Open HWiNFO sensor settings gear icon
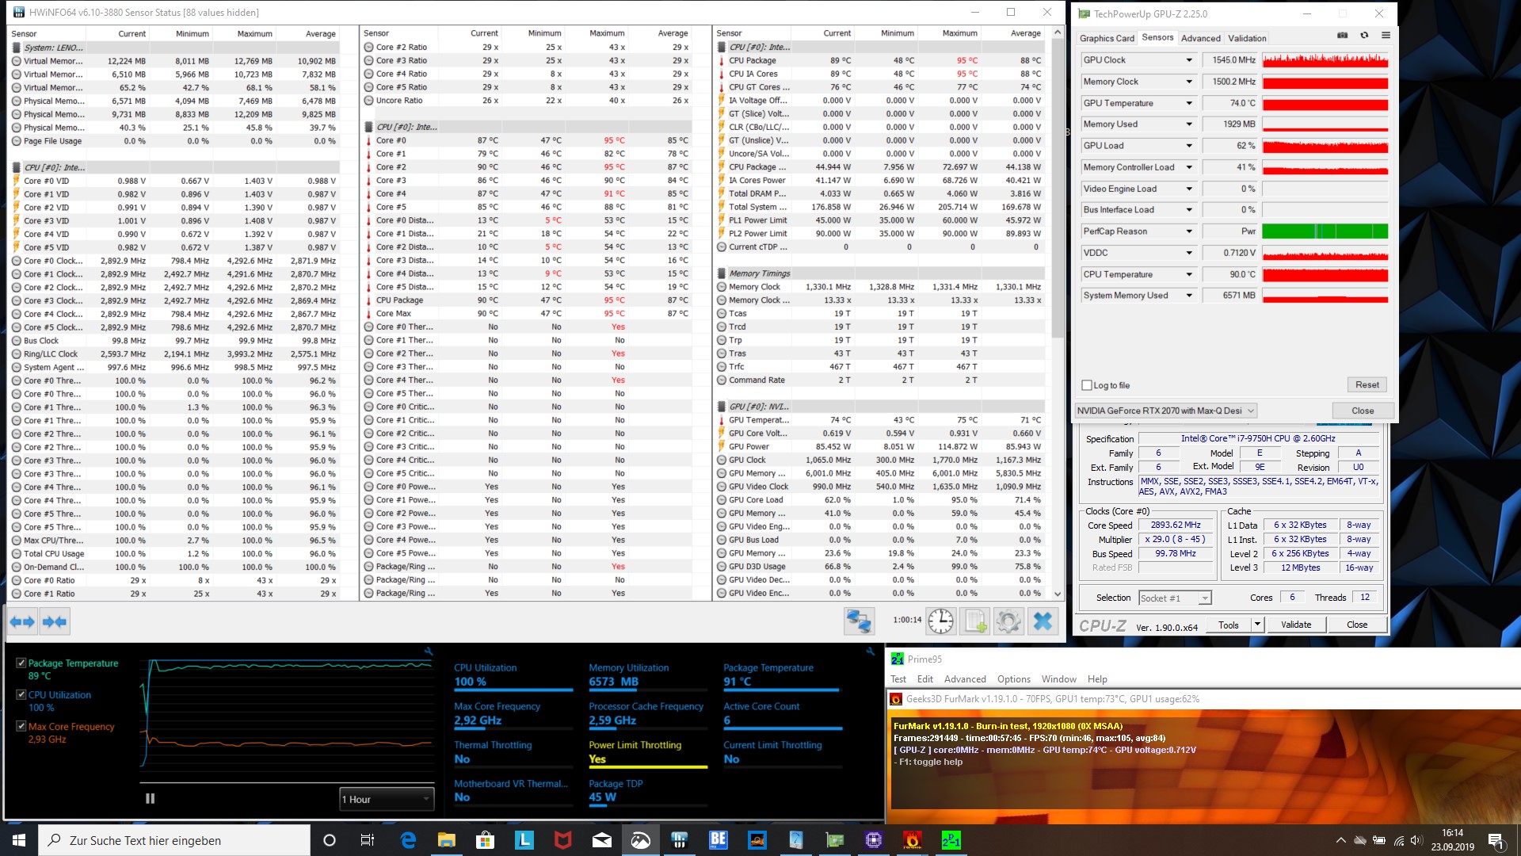 coord(1008,621)
